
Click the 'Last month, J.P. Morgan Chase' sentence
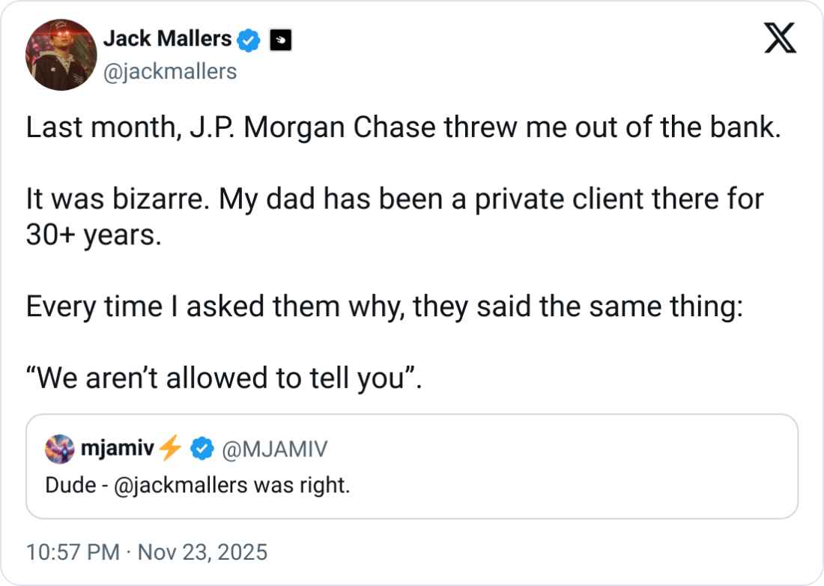pyautogui.click(x=404, y=129)
